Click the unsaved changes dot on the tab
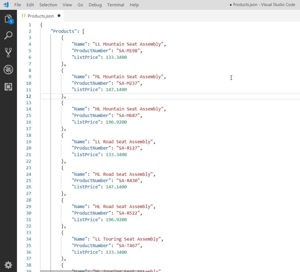The width and height of the screenshot is (300, 272). [x=59, y=16]
